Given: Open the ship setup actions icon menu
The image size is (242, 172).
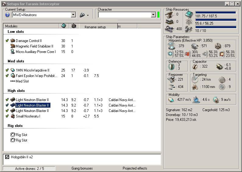Looking at the screenshot, I should (82, 15).
